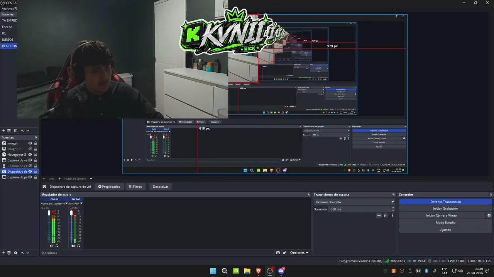This screenshot has height=277, width=494.
Task: Remove selected scene with trash icon
Action: point(9,131)
